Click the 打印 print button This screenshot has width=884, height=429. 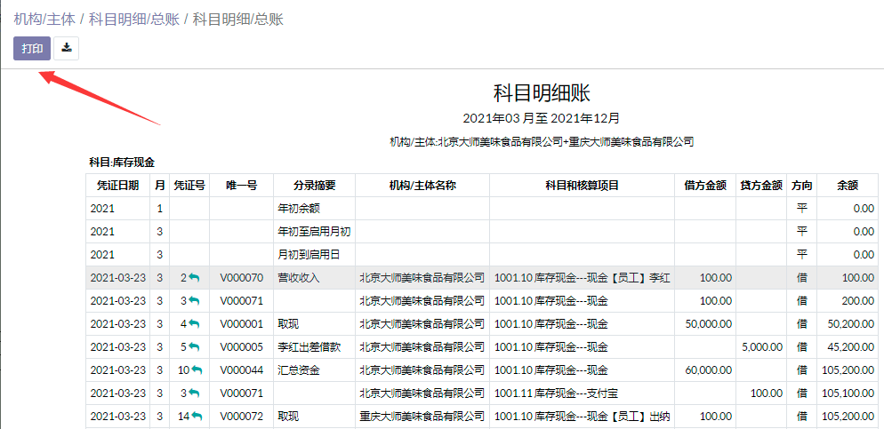click(32, 49)
